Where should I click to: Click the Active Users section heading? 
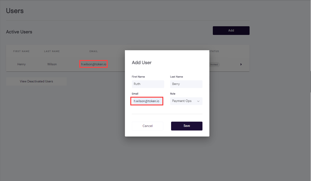pyautogui.click(x=19, y=32)
